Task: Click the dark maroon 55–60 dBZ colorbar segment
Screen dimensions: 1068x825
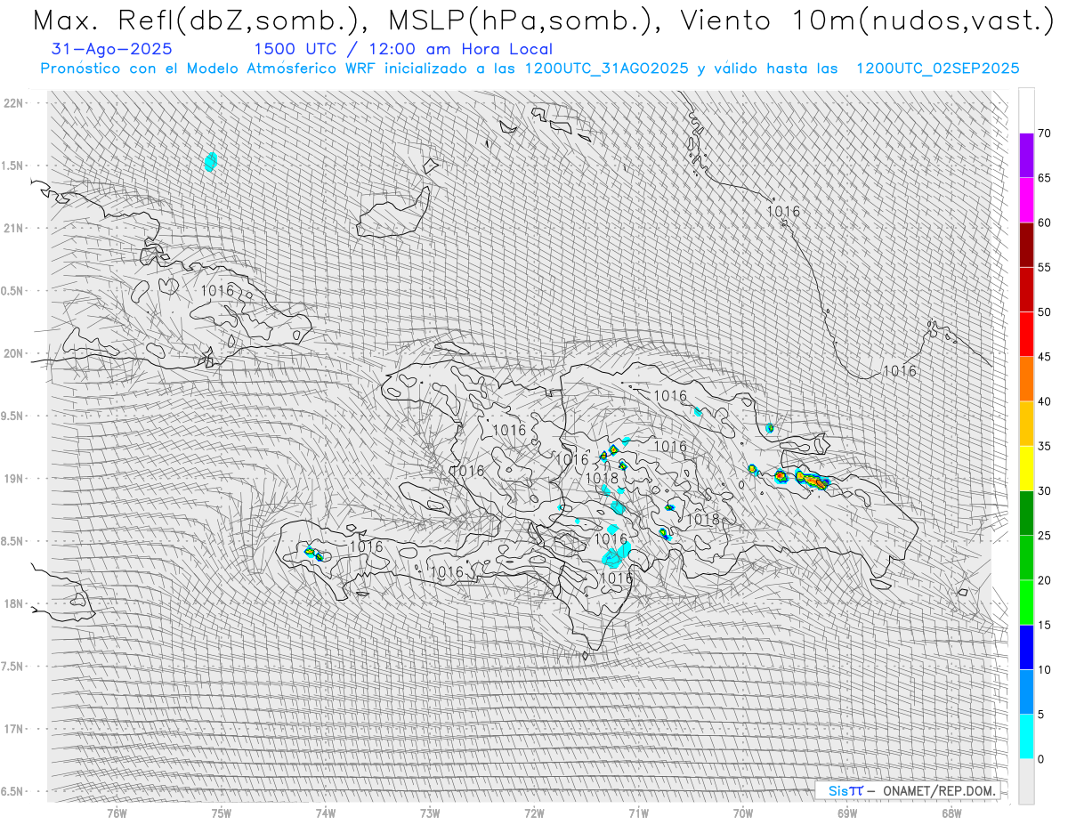Action: point(1026,245)
